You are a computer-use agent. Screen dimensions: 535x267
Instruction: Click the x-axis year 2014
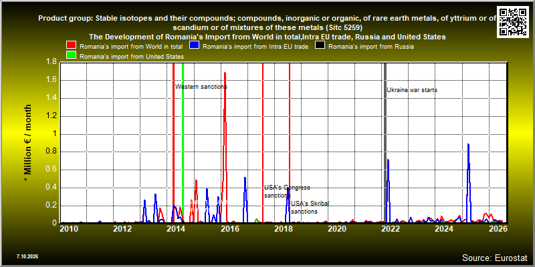tap(176, 228)
